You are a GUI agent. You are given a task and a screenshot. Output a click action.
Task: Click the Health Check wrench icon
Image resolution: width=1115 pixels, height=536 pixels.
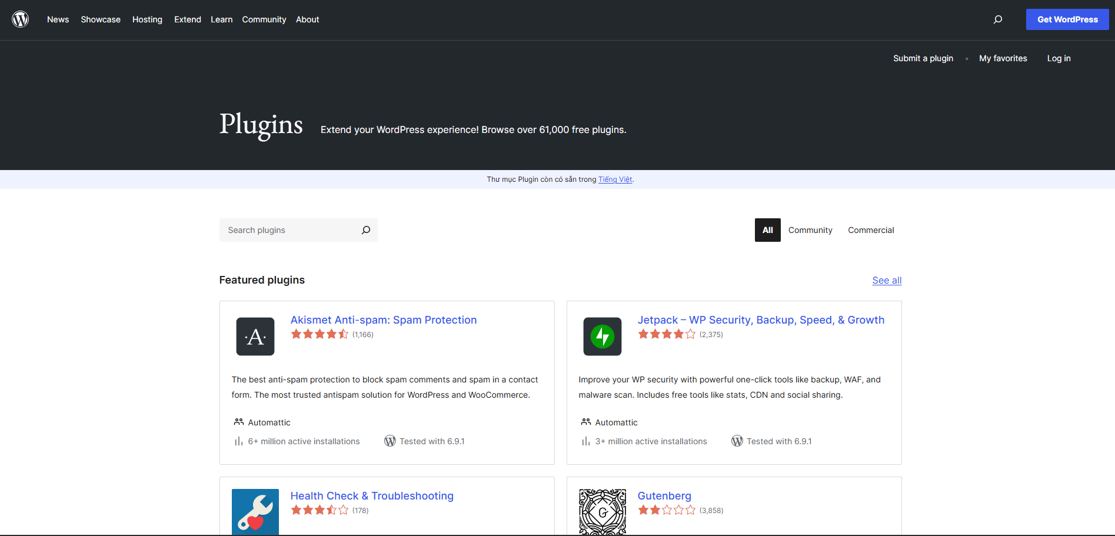click(255, 512)
